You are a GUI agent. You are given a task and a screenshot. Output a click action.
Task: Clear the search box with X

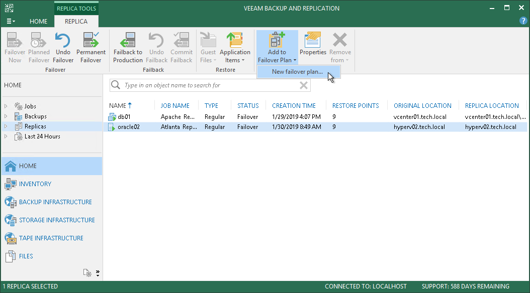click(304, 85)
